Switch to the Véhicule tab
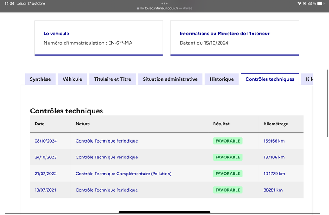The image size is (329, 215). 72,79
